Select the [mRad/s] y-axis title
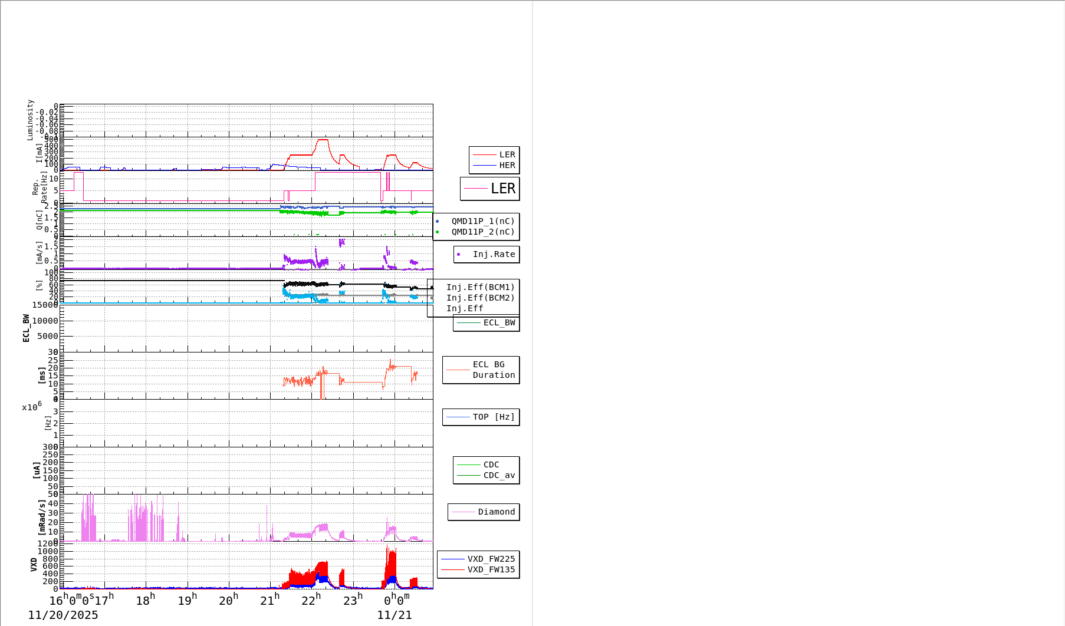The height and width of the screenshot is (626, 1065). [42, 518]
